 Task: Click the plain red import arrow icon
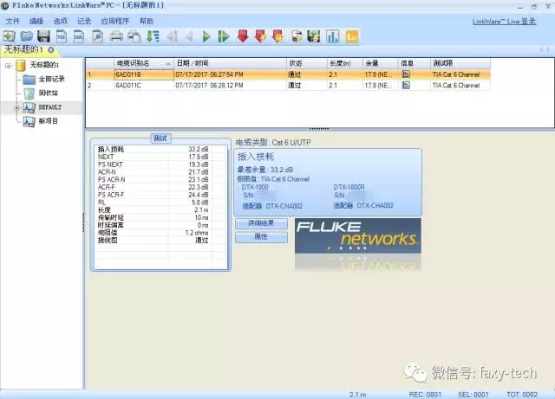243,36
